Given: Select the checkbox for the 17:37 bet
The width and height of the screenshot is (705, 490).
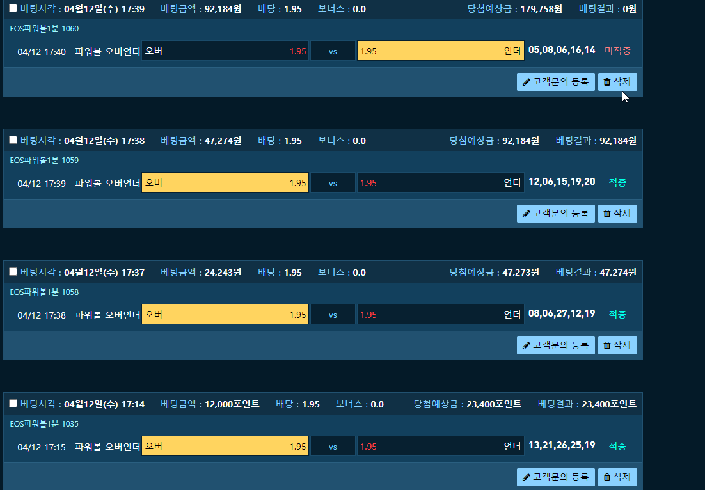Looking at the screenshot, I should pyautogui.click(x=13, y=271).
